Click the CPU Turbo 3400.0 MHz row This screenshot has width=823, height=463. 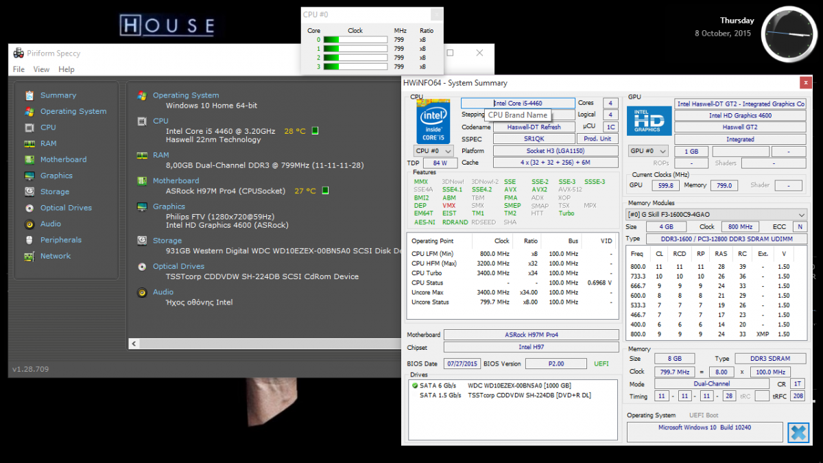click(x=512, y=273)
